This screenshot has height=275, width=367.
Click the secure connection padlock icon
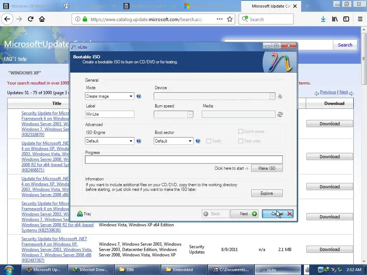pos(85,19)
